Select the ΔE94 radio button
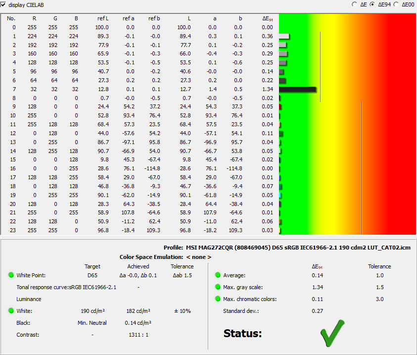The width and height of the screenshot is (417, 355). point(372,4)
